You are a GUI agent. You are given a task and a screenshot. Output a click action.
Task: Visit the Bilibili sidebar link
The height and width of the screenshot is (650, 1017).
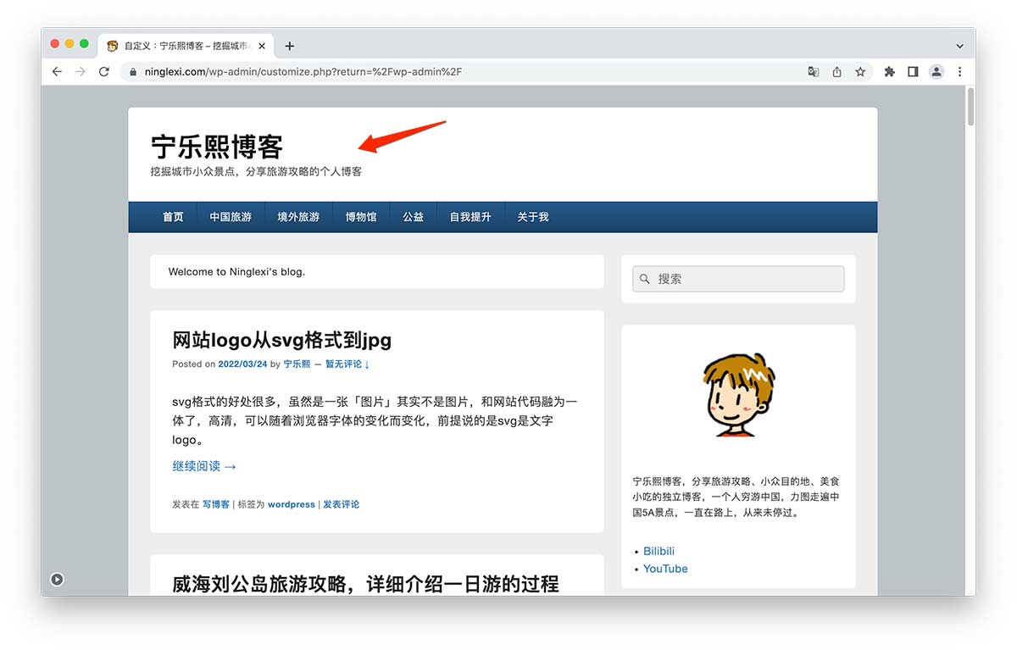pyautogui.click(x=659, y=551)
